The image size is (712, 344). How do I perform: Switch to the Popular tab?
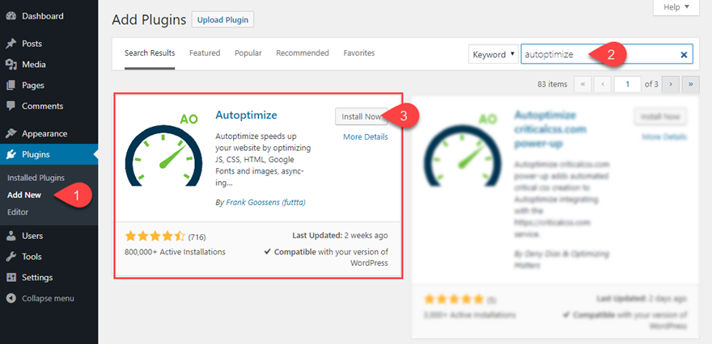248,53
